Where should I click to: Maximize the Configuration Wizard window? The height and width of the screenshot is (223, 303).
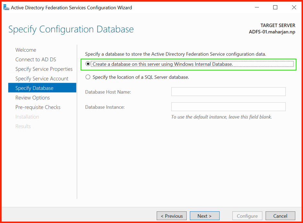275,7
